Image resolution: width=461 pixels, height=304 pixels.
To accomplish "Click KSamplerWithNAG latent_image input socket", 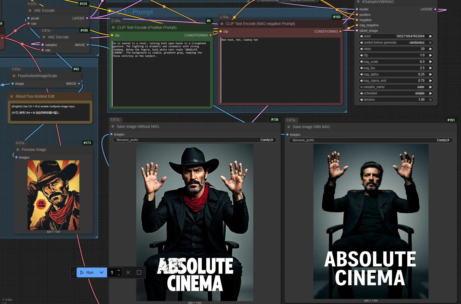I will pos(357,30).
